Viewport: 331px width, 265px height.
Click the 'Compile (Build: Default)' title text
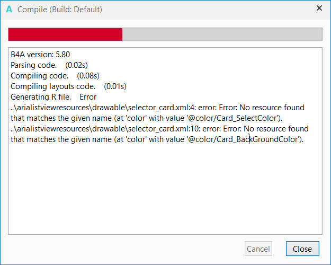pos(60,10)
